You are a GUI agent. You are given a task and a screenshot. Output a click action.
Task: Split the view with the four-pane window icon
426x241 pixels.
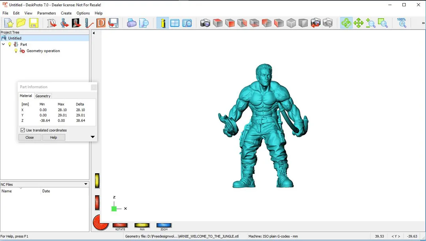[175, 23]
